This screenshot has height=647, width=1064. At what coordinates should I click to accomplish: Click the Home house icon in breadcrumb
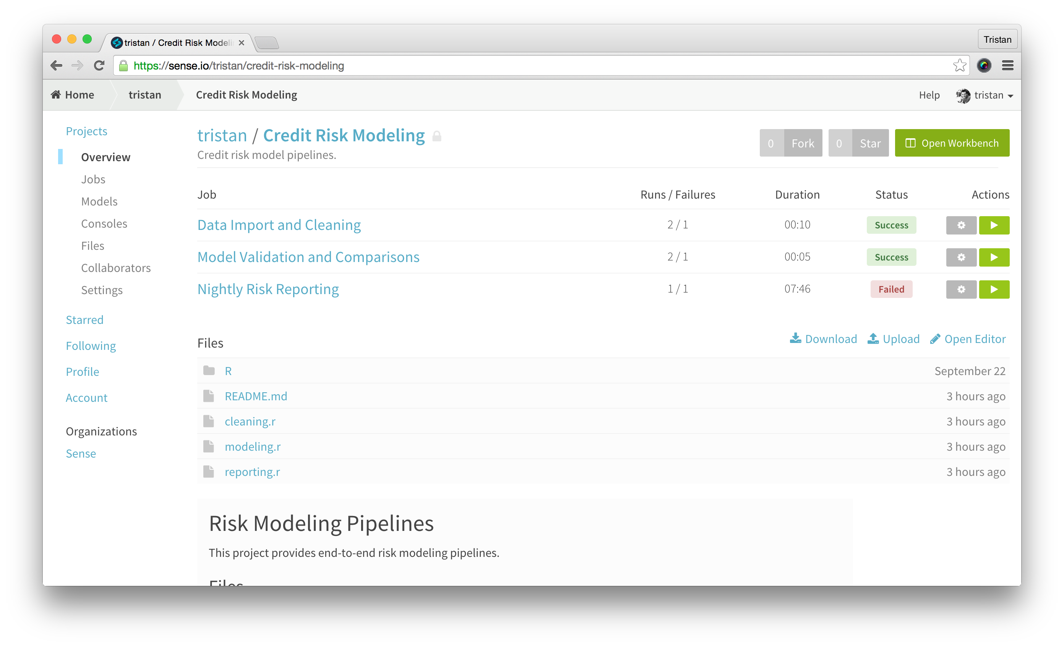pyautogui.click(x=56, y=94)
